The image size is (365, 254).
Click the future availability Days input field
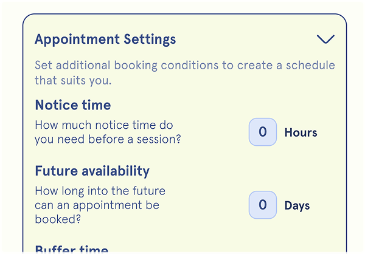pyautogui.click(x=263, y=205)
